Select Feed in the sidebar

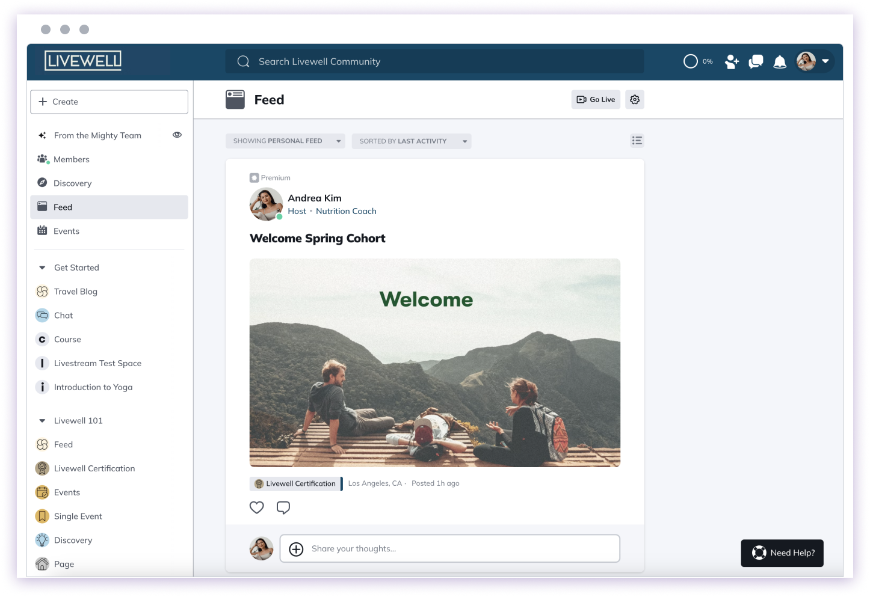point(63,207)
